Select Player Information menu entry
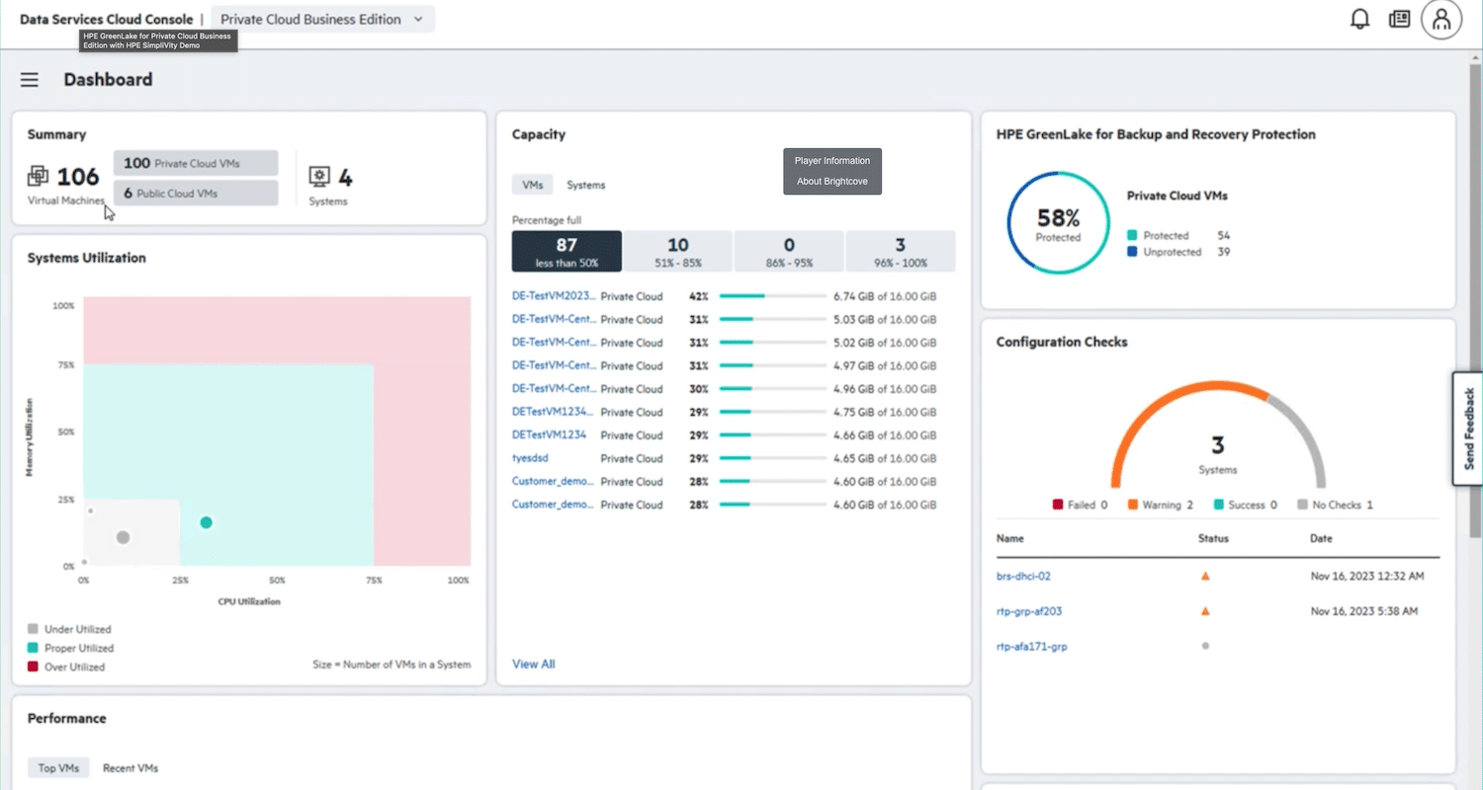 tap(832, 160)
